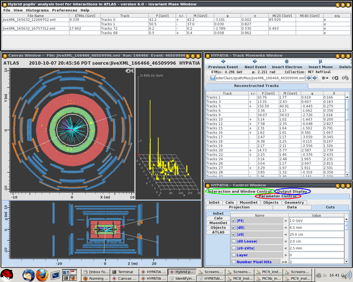Viewport: 353px width, 282px height.
Task: Open the Preferences menu
Action: [65, 10]
